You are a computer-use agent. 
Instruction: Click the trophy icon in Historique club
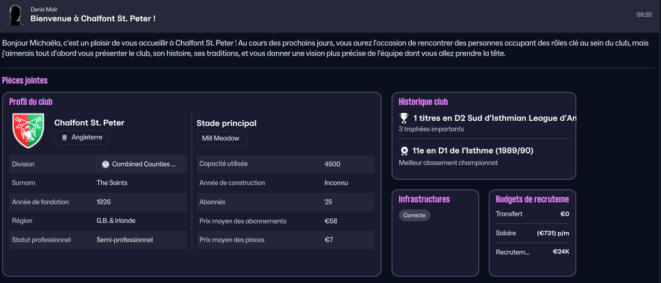coord(404,118)
